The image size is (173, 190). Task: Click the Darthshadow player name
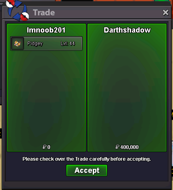[x=127, y=30]
